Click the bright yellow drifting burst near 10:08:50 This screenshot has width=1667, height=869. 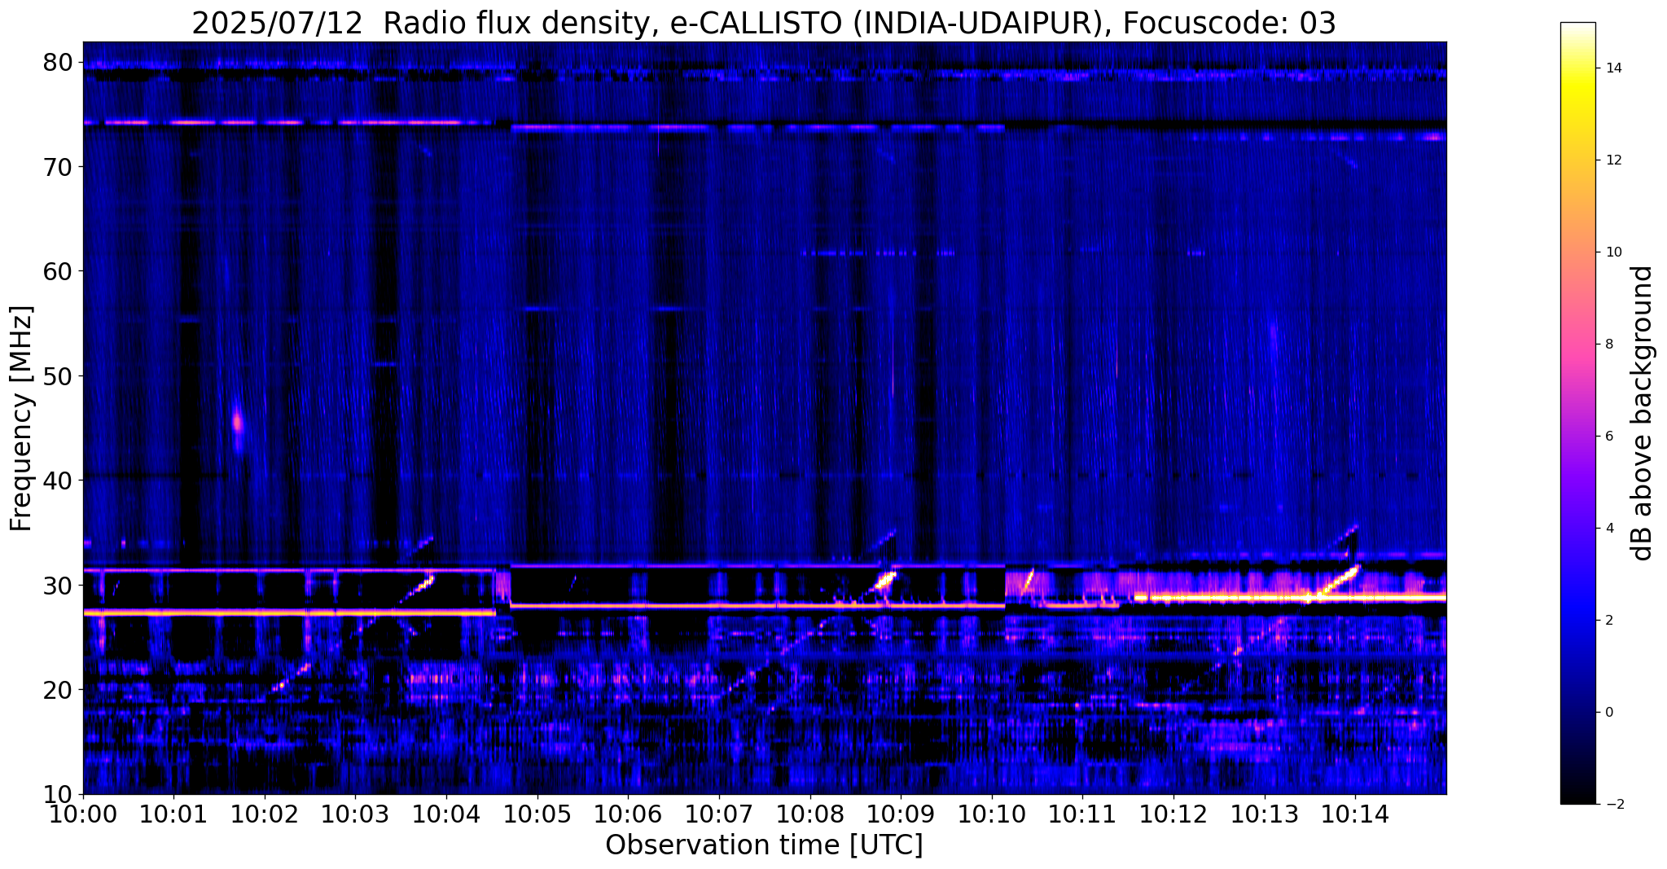[x=883, y=582]
